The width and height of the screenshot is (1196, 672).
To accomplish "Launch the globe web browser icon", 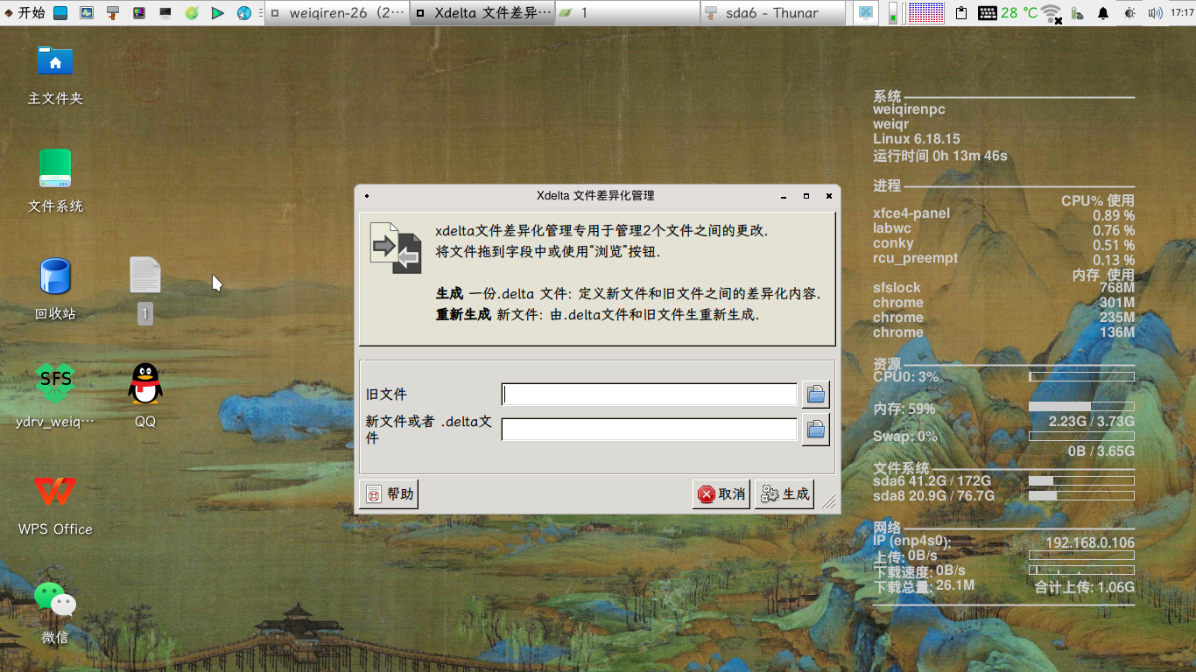I will pyautogui.click(x=244, y=13).
